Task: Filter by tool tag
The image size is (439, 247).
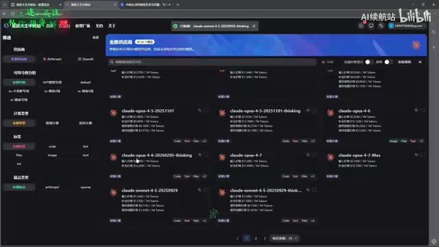Action: 85,155
